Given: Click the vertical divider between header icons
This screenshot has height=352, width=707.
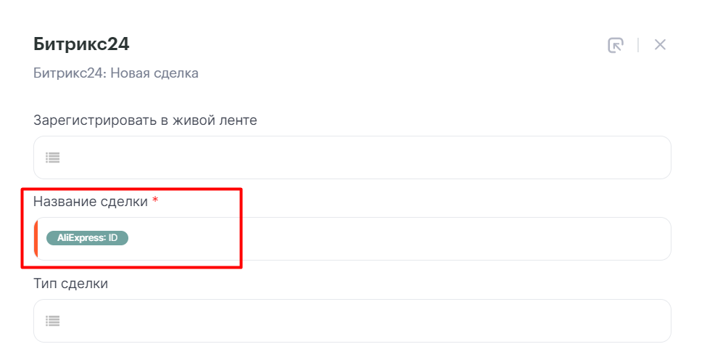Looking at the screenshot, I should pos(638,45).
